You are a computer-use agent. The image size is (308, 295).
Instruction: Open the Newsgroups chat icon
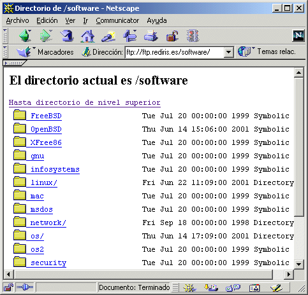233,287
